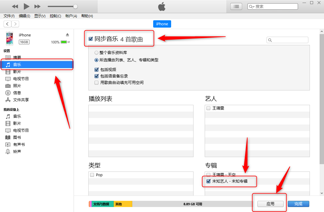Click the 8.89 GB 可用 storage text

193,204
